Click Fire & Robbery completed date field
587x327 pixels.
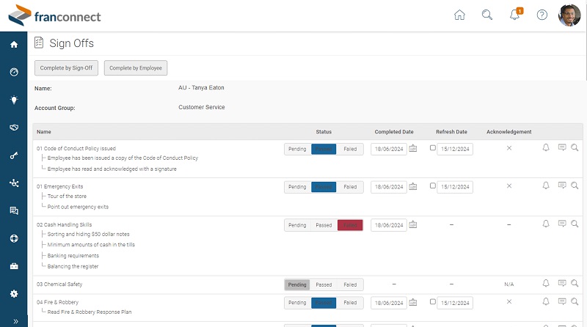point(389,303)
